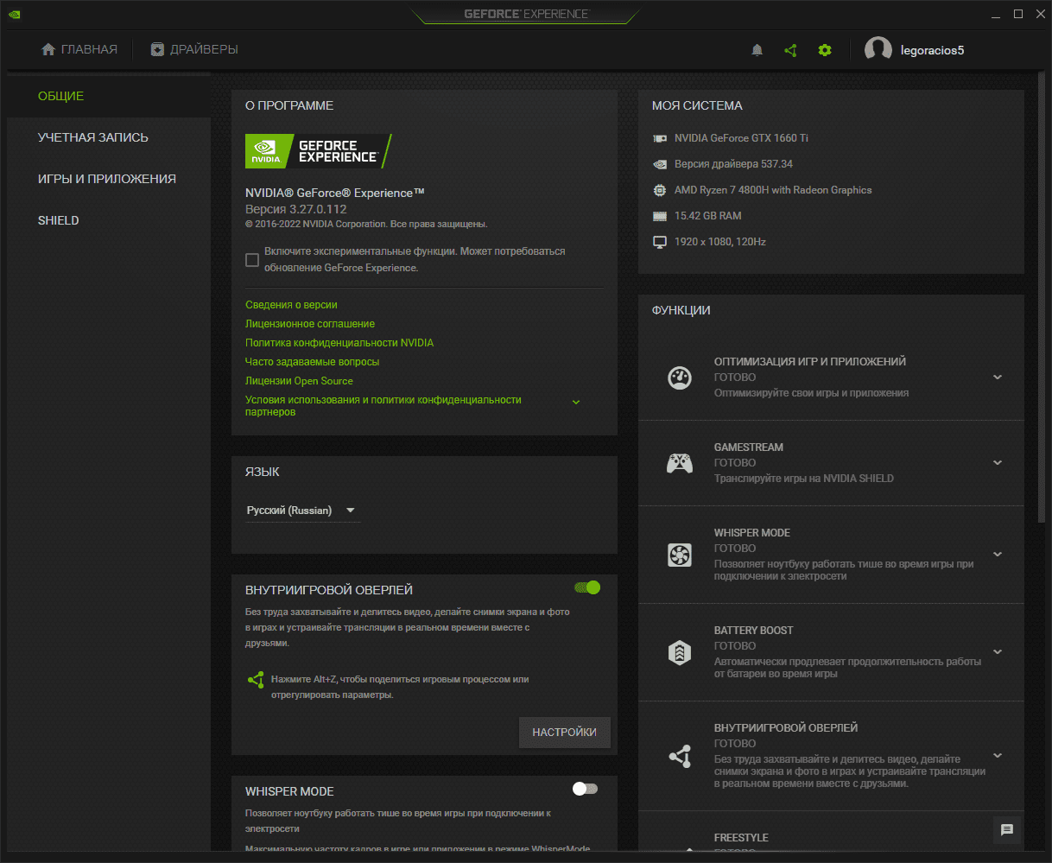Open the Русский (Russian) language dropdown
1052x863 pixels.
click(x=302, y=511)
